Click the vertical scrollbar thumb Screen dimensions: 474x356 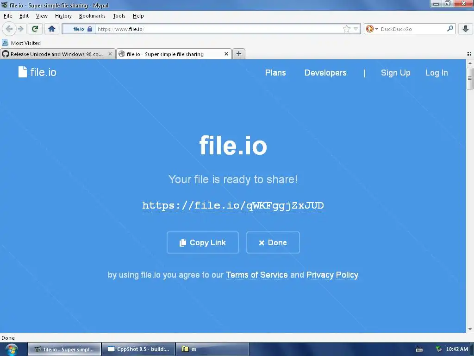470,78
